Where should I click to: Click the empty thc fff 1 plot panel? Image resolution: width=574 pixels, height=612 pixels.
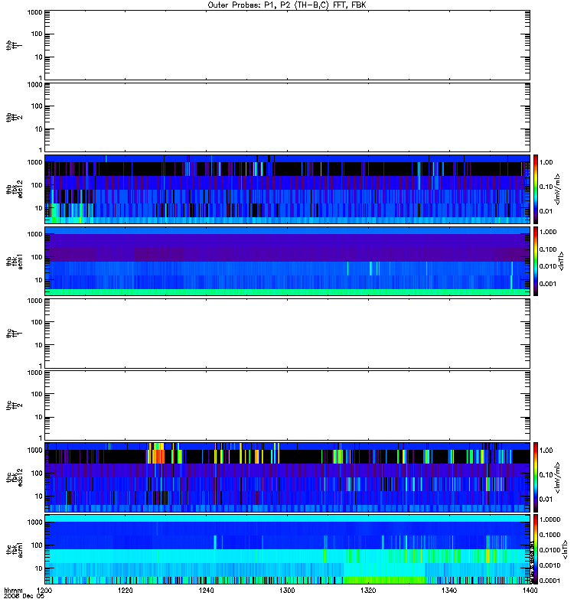(x=287, y=334)
